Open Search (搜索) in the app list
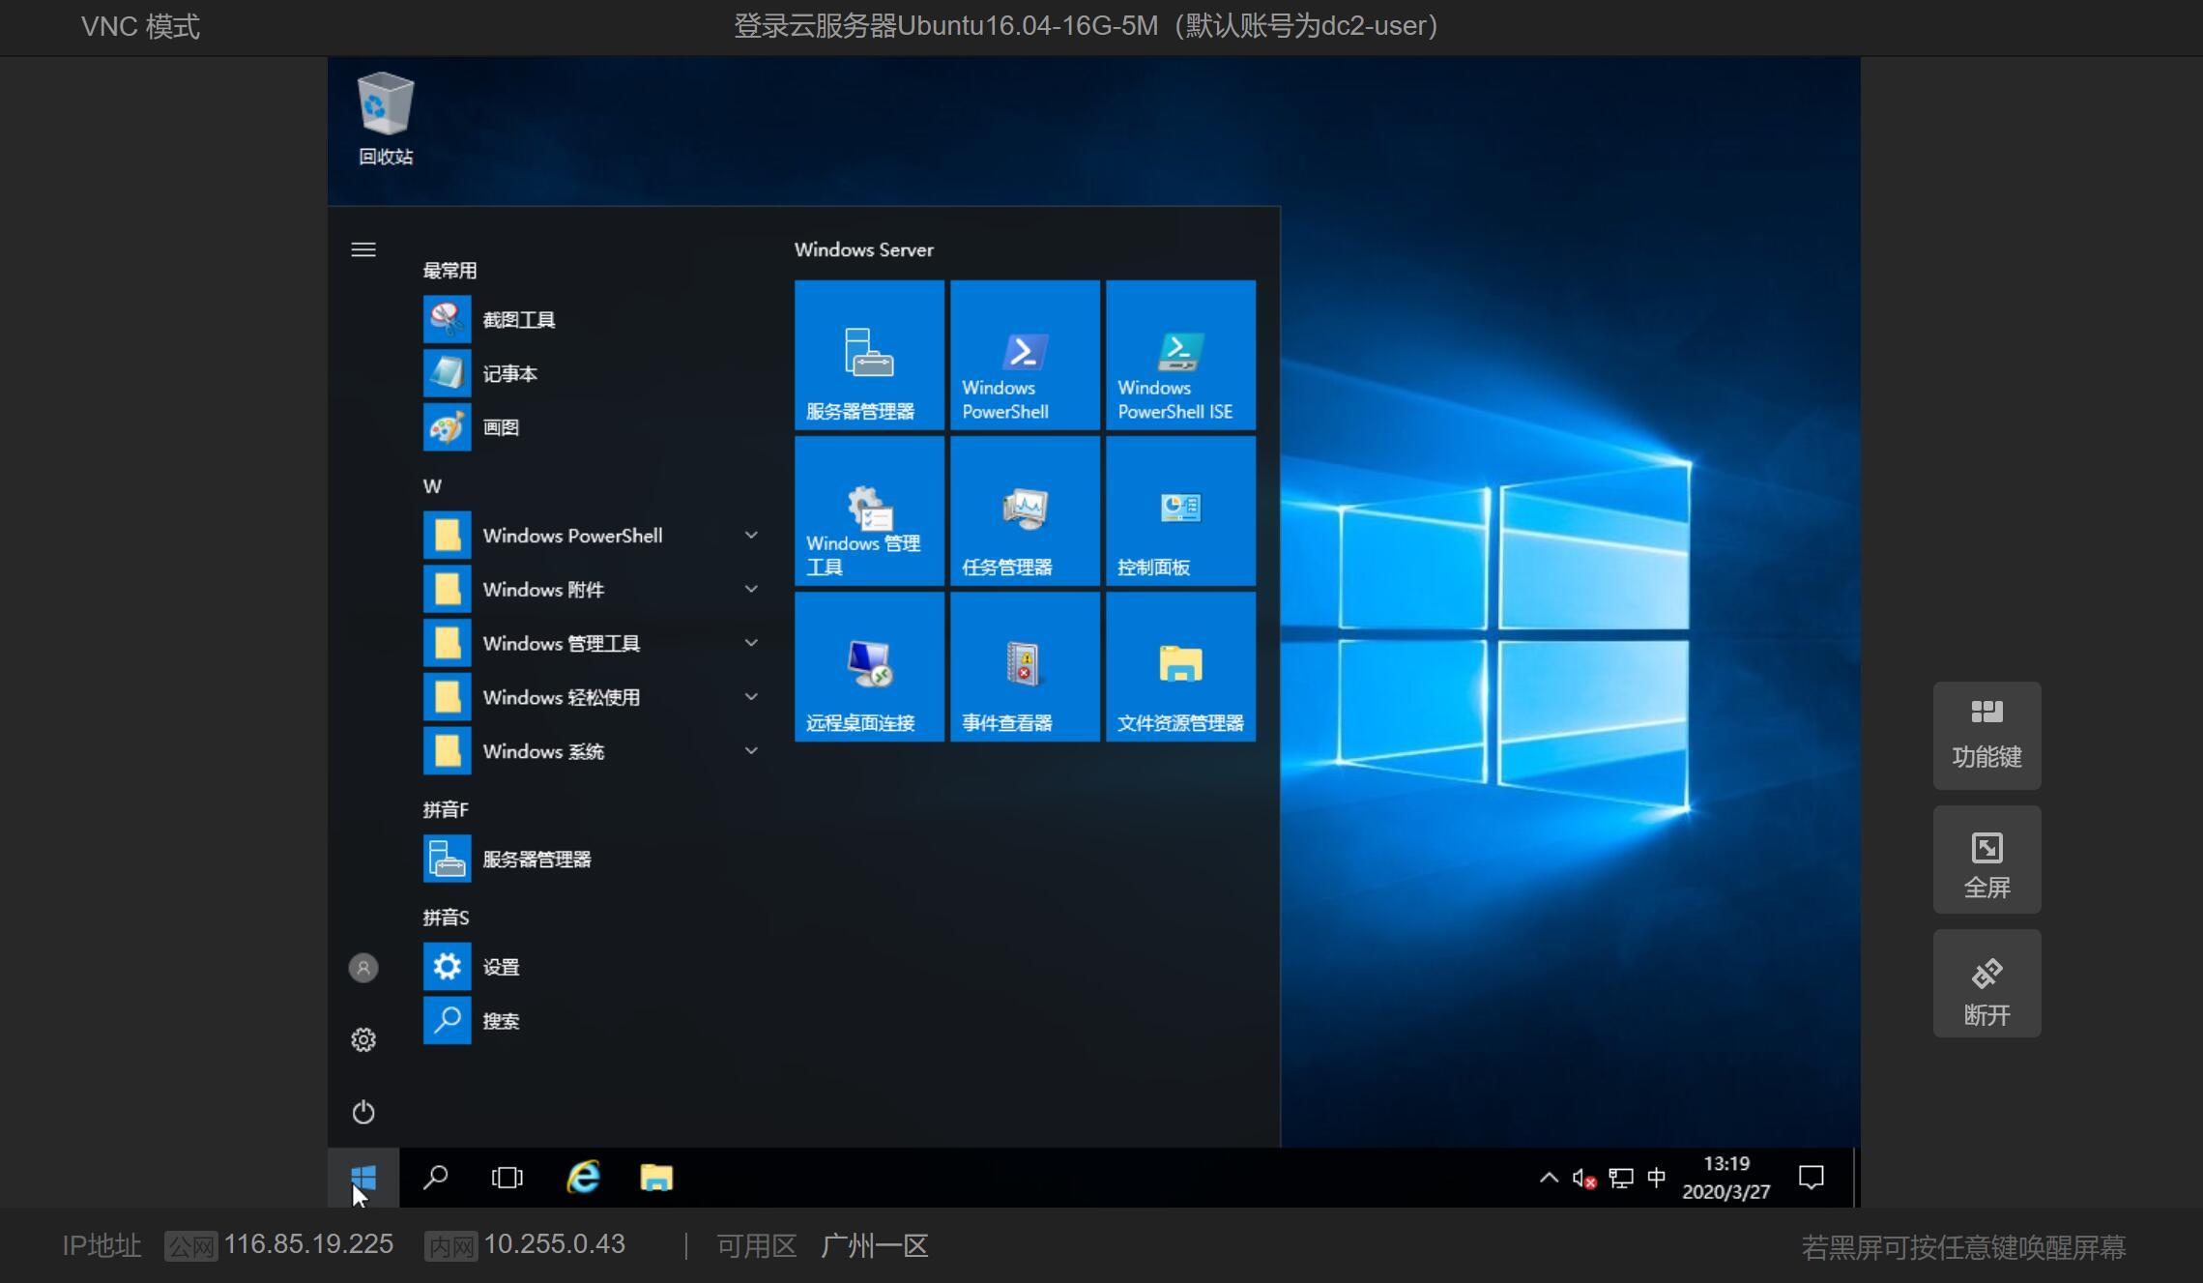 [592, 1021]
